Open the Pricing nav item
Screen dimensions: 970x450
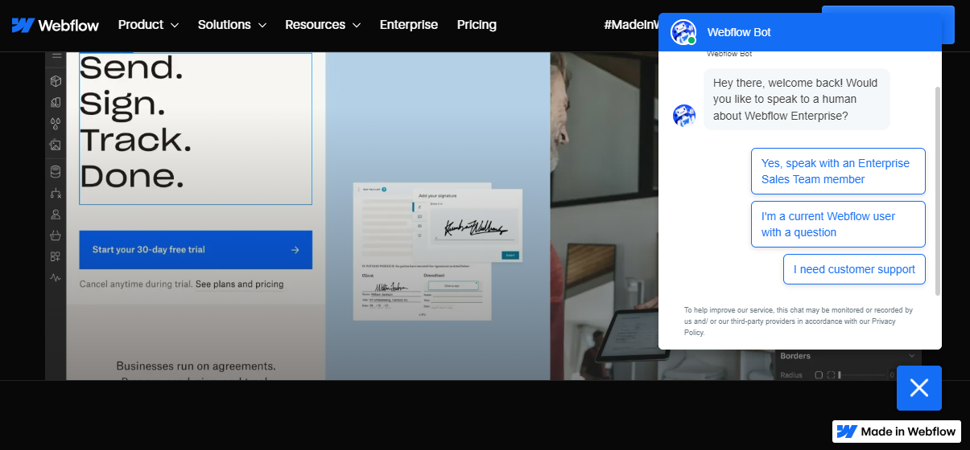point(477,25)
